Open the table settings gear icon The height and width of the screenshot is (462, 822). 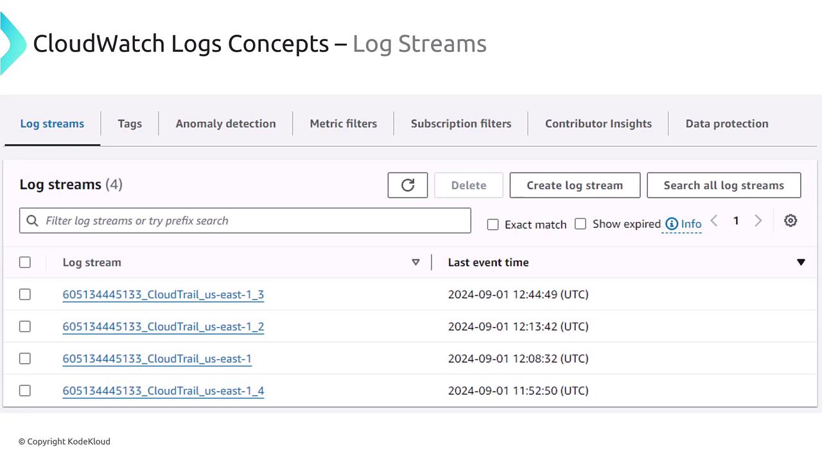tap(791, 221)
